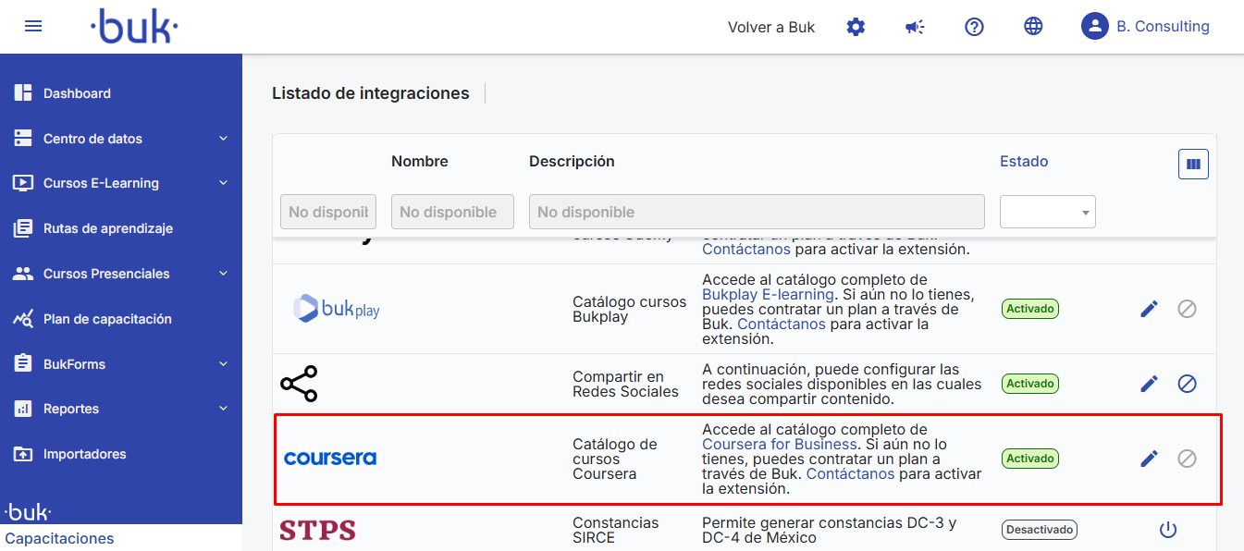
Task: Click the Dashboard sidebar icon
Action: [x=23, y=93]
